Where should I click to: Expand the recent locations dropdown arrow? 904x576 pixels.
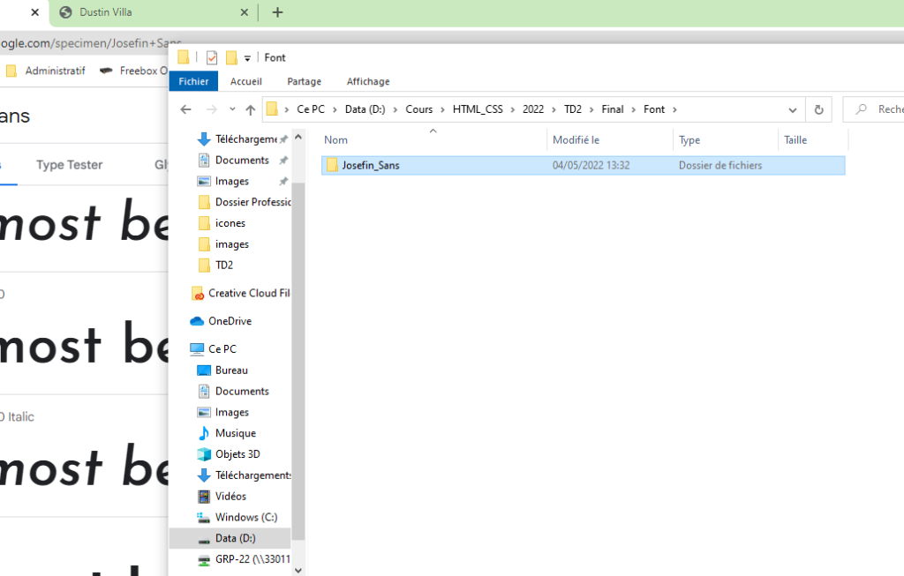tap(232, 109)
